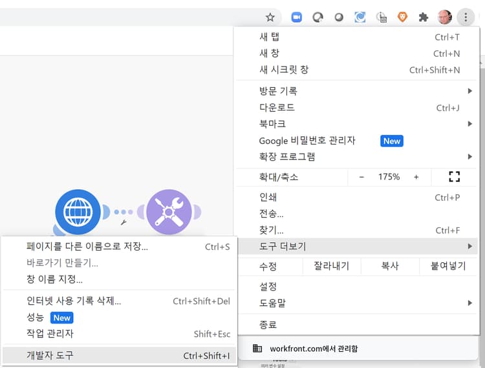The width and height of the screenshot is (485, 368).
Task: Click the gray sphere extension icon
Action: click(339, 17)
